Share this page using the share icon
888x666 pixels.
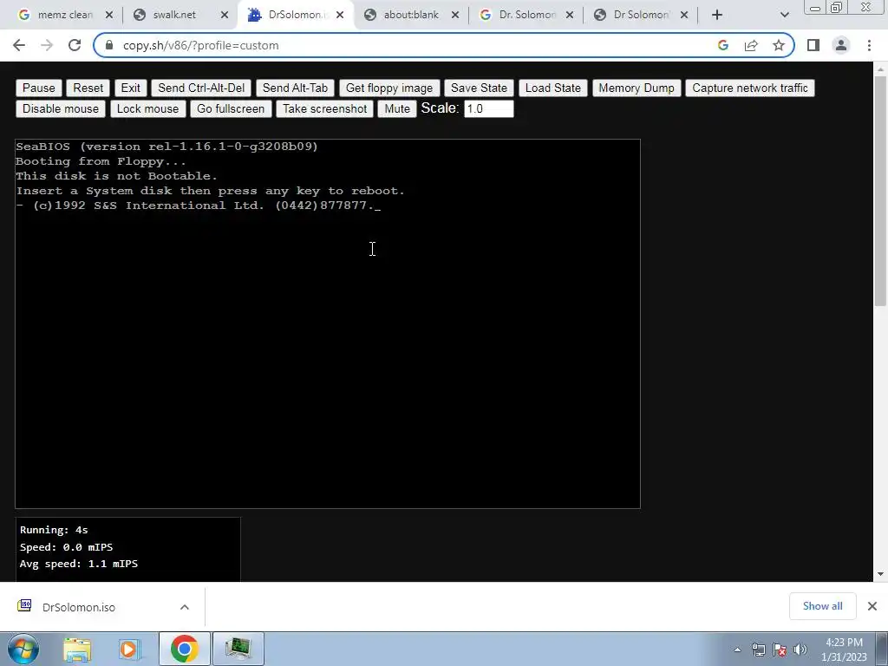coord(751,45)
